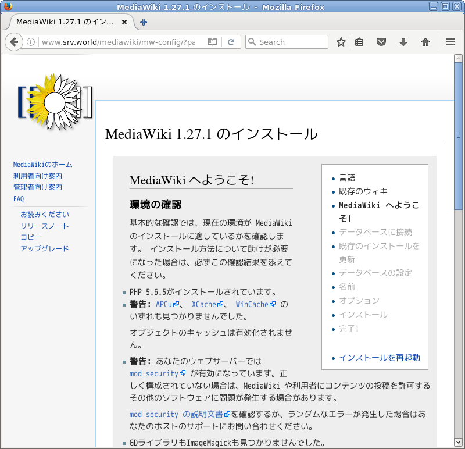465x449 pixels.
Task: Close the MediaWiki 1.27.1 tab
Action: click(124, 22)
